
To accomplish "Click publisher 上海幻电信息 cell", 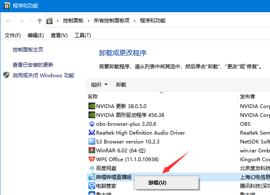I will pos(255,177).
